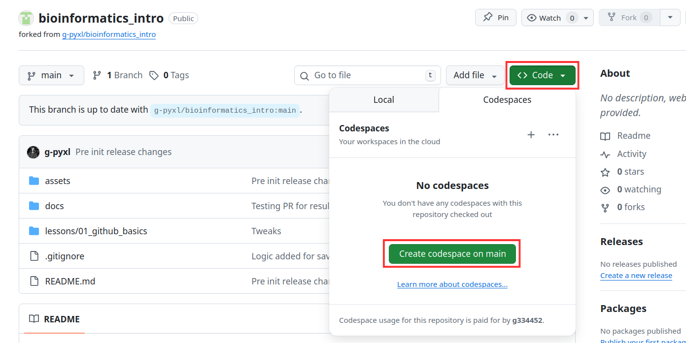Click the Go to file search field
The height and width of the screenshot is (343, 686).
[367, 75]
